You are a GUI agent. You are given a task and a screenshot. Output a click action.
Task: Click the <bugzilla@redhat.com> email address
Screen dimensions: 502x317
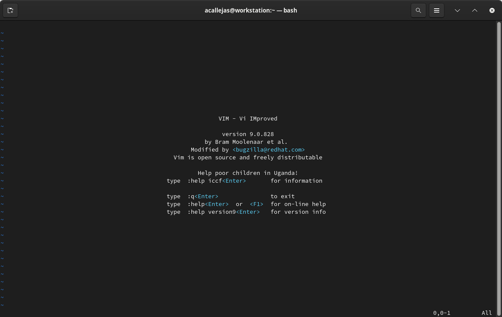click(269, 149)
